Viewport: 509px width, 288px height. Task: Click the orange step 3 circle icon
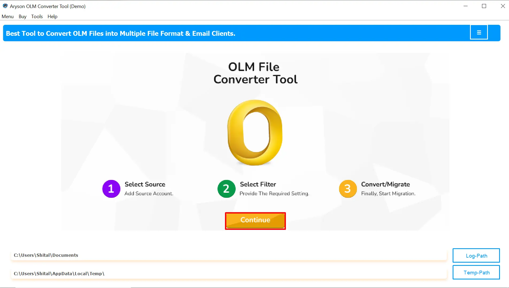[348, 189]
